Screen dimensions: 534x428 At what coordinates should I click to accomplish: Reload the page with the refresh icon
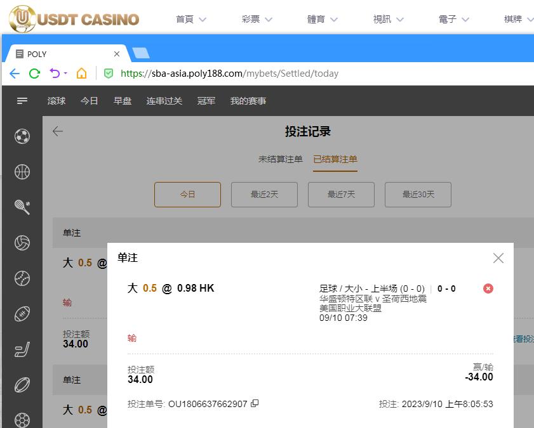pos(34,74)
